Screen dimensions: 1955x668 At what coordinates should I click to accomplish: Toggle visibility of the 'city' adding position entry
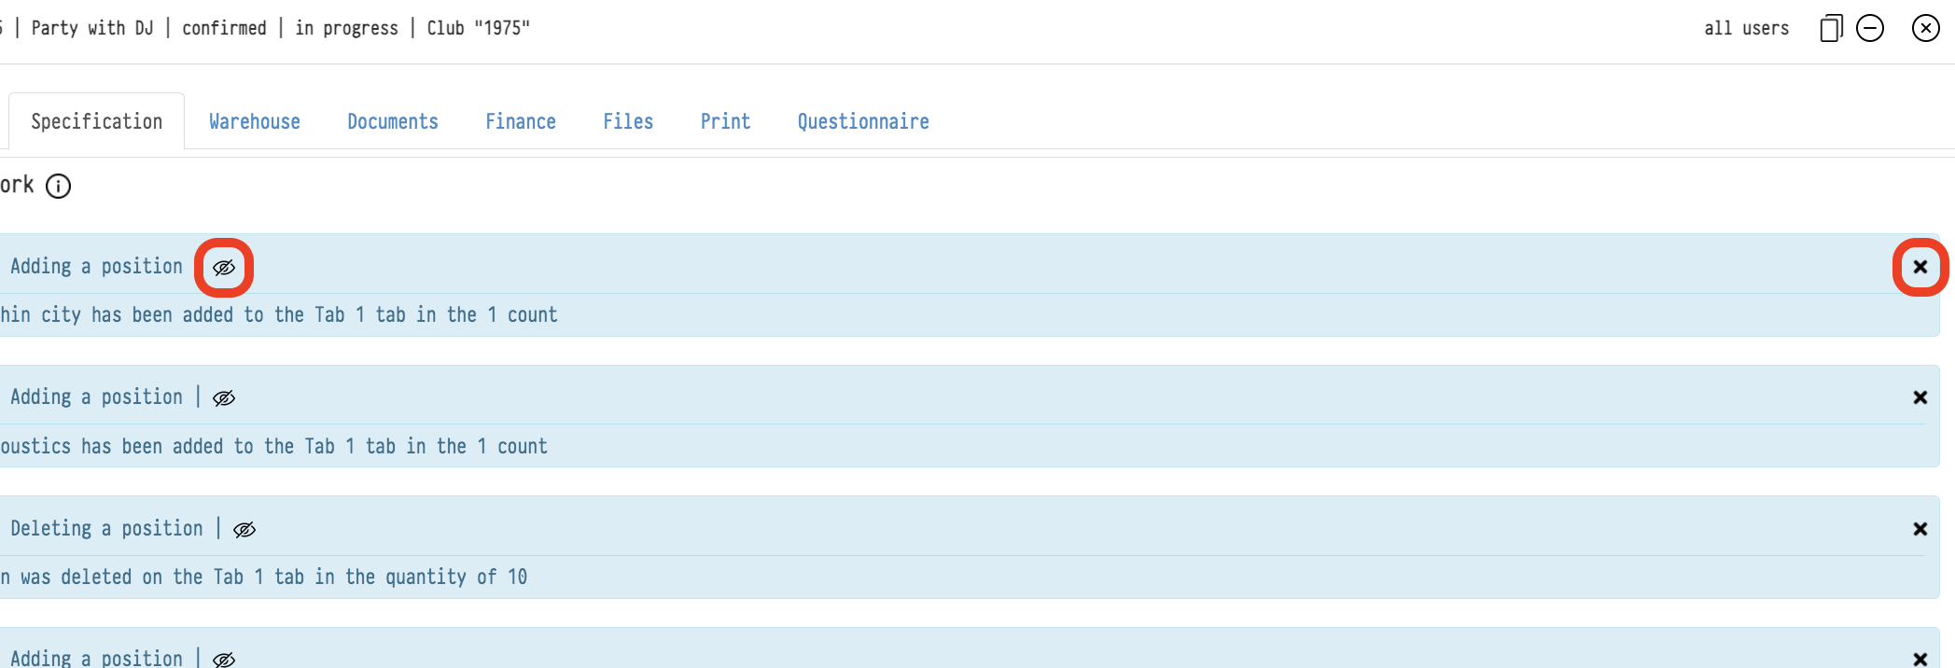coord(224,268)
